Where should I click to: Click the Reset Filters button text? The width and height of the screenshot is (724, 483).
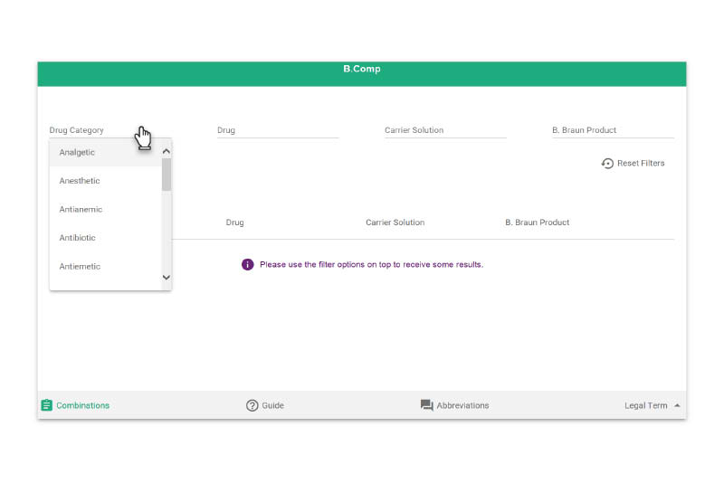[x=641, y=164]
